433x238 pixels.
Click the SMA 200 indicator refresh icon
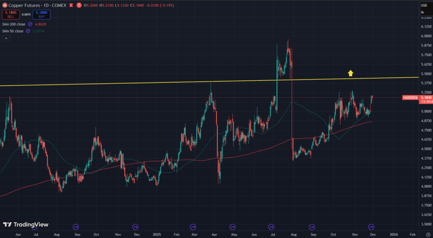point(30,25)
